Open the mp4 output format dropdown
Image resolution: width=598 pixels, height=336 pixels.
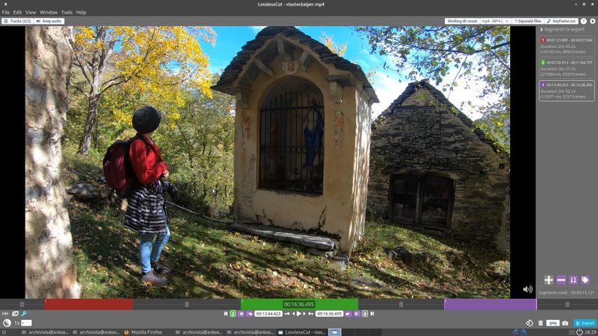tap(495, 21)
